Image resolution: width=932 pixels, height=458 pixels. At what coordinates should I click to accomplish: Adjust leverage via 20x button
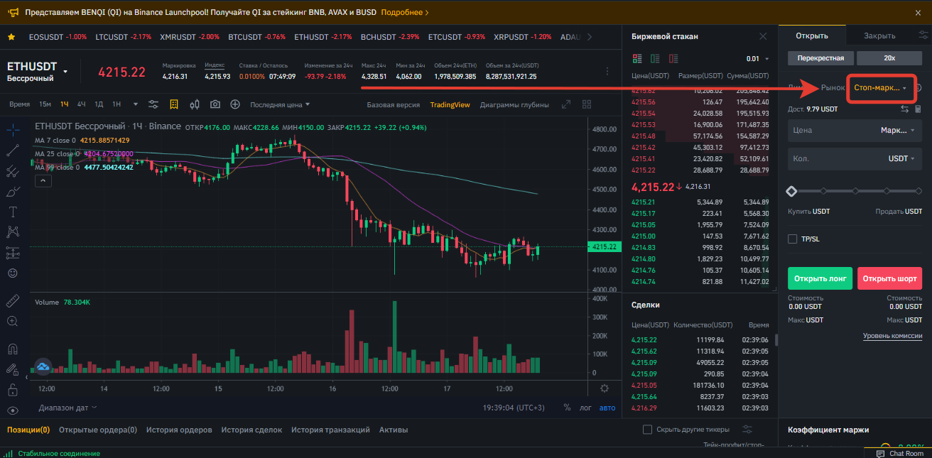889,58
